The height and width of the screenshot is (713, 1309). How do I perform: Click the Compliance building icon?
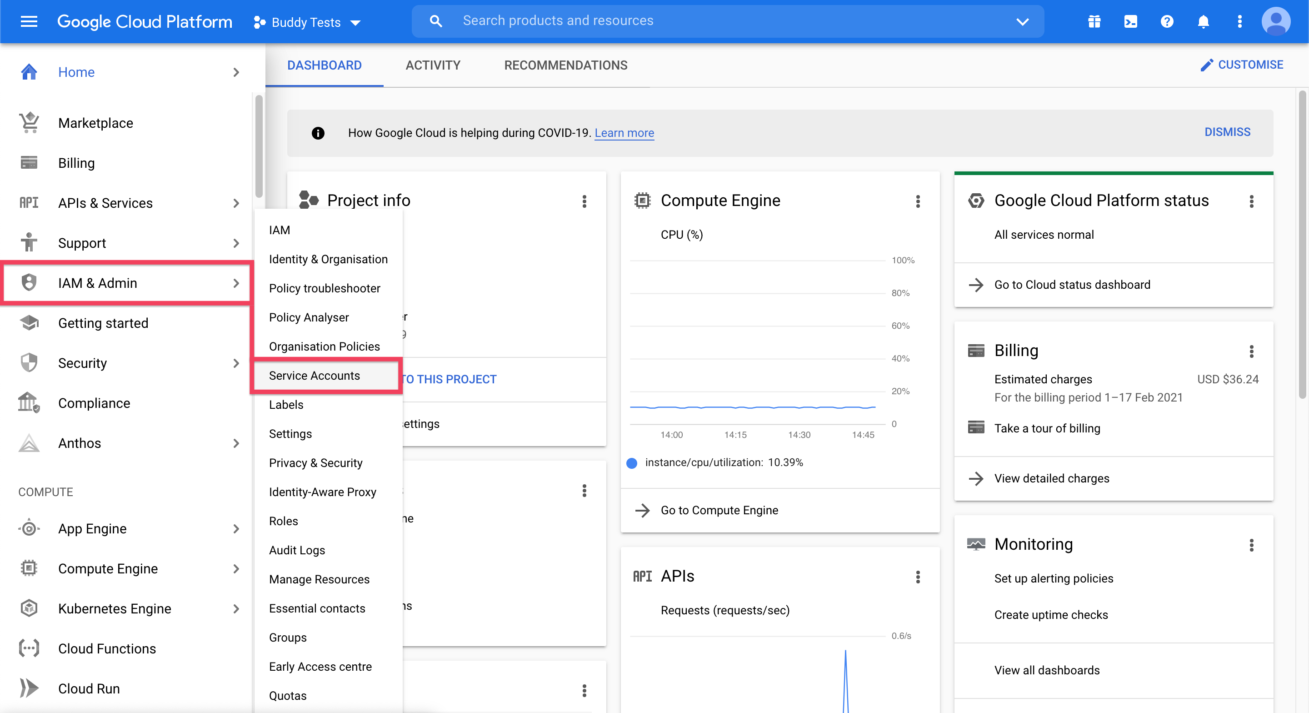29,402
